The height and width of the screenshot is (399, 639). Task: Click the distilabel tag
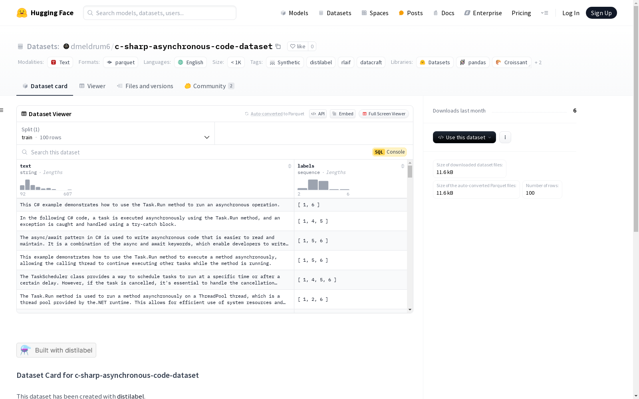pyautogui.click(x=321, y=62)
